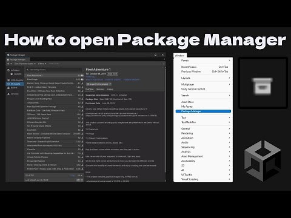The width and height of the screenshot is (291, 218).
Task: Open Import button dropdown arrow
Action: [x=110, y=84]
